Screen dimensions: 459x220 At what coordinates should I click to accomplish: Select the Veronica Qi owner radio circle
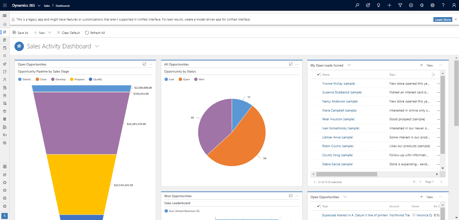tap(414, 215)
